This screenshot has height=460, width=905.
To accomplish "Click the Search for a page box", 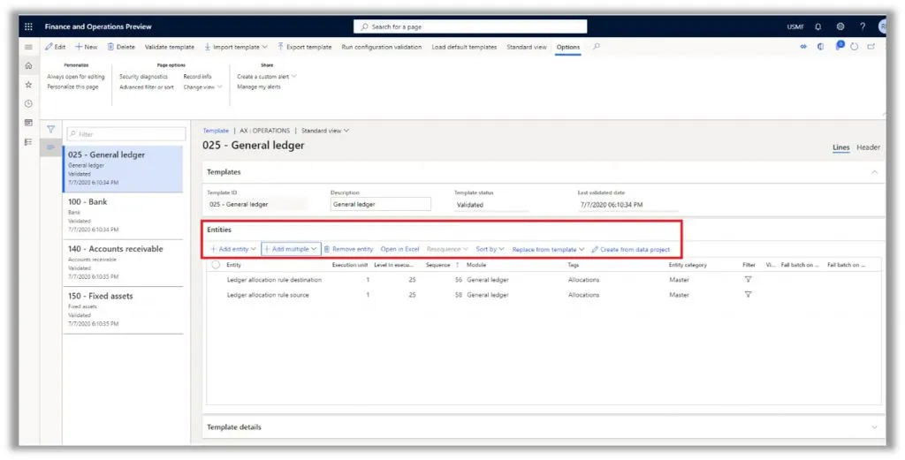I will pyautogui.click(x=470, y=26).
